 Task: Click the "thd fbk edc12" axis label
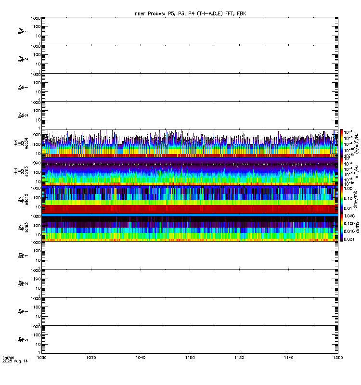click(23, 199)
